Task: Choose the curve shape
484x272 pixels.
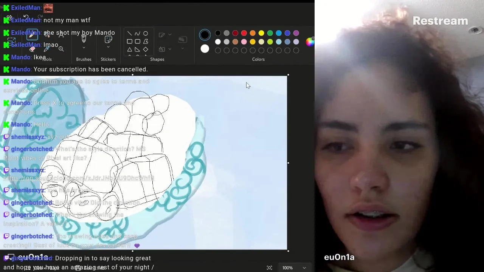Action: coord(137,34)
